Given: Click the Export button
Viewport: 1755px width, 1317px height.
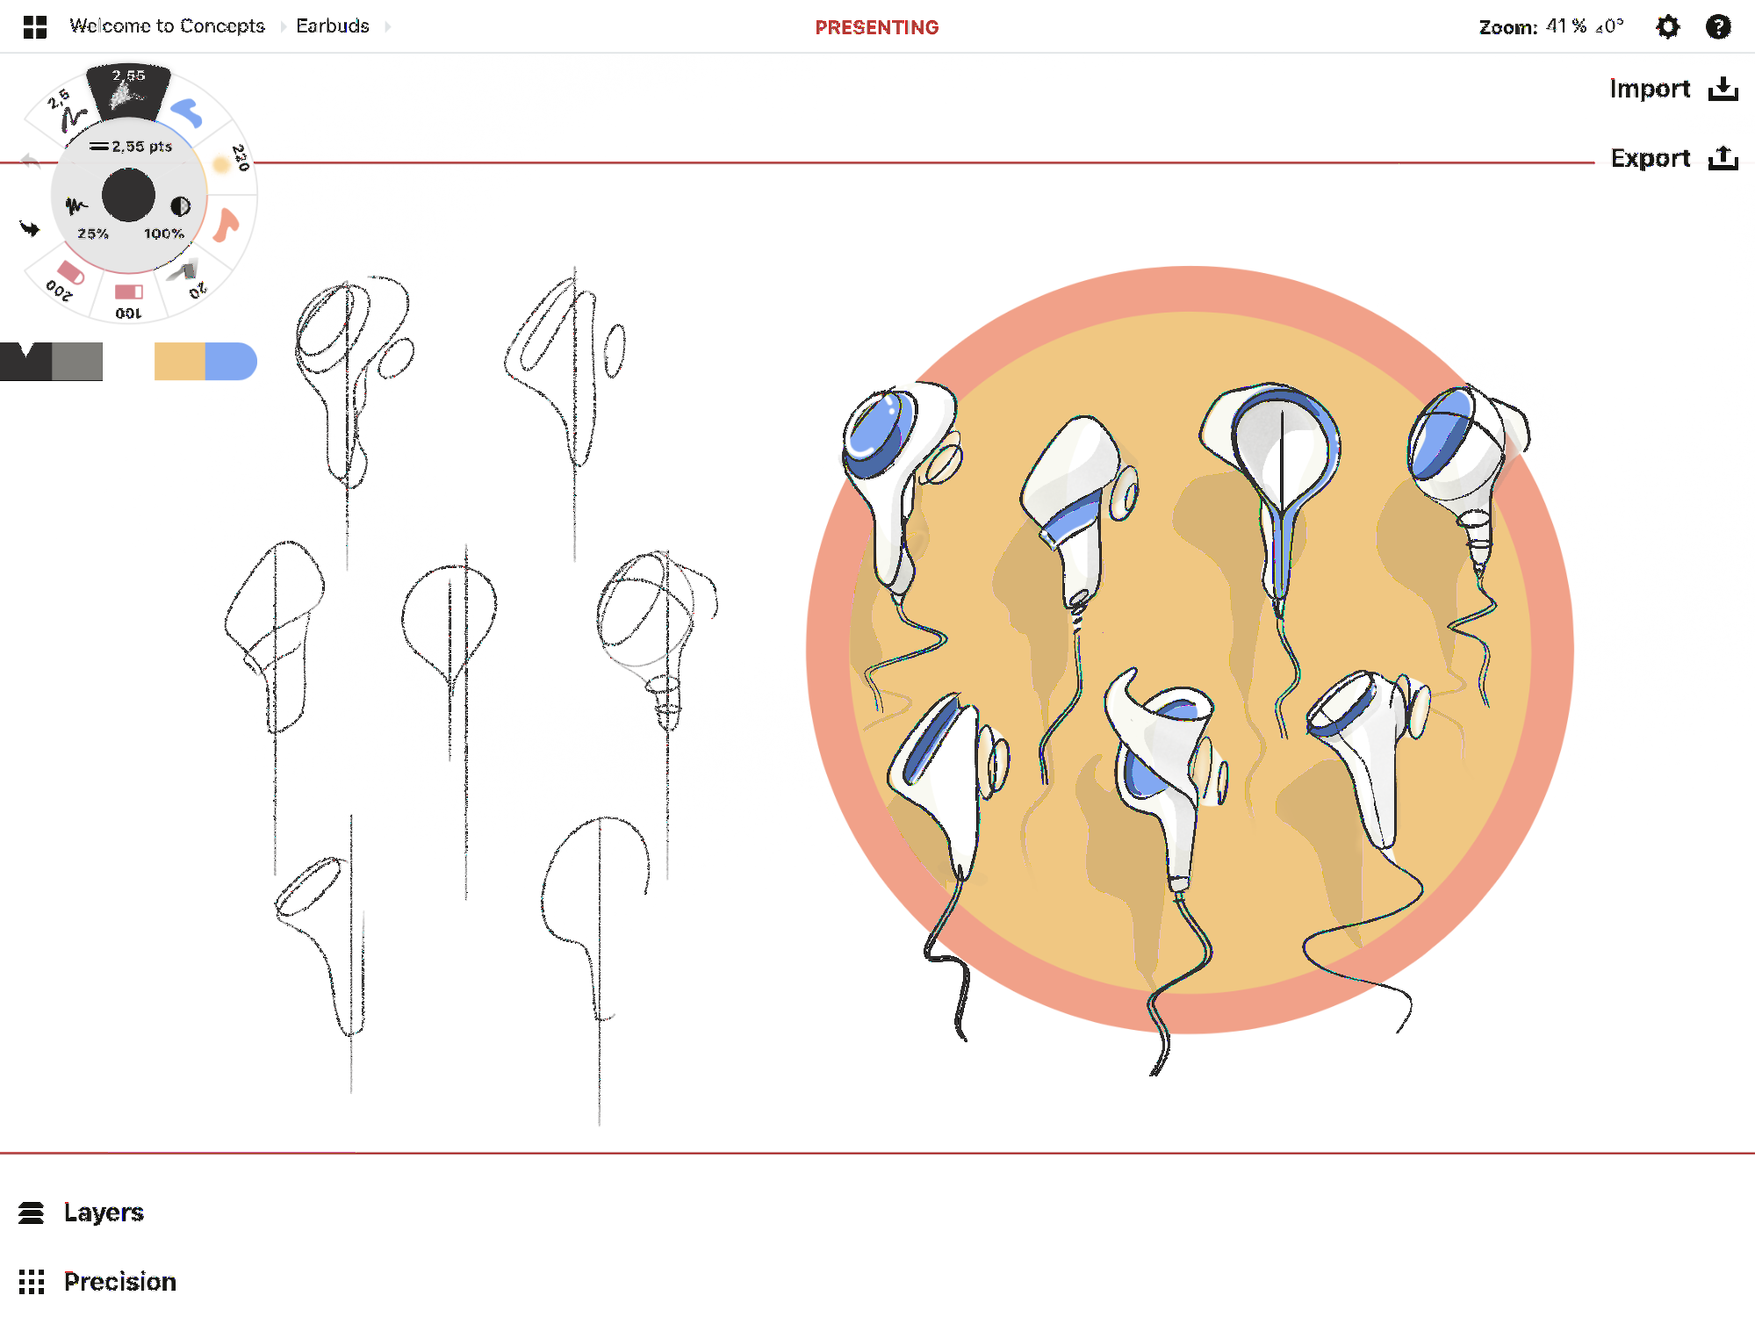Looking at the screenshot, I should click(1674, 158).
